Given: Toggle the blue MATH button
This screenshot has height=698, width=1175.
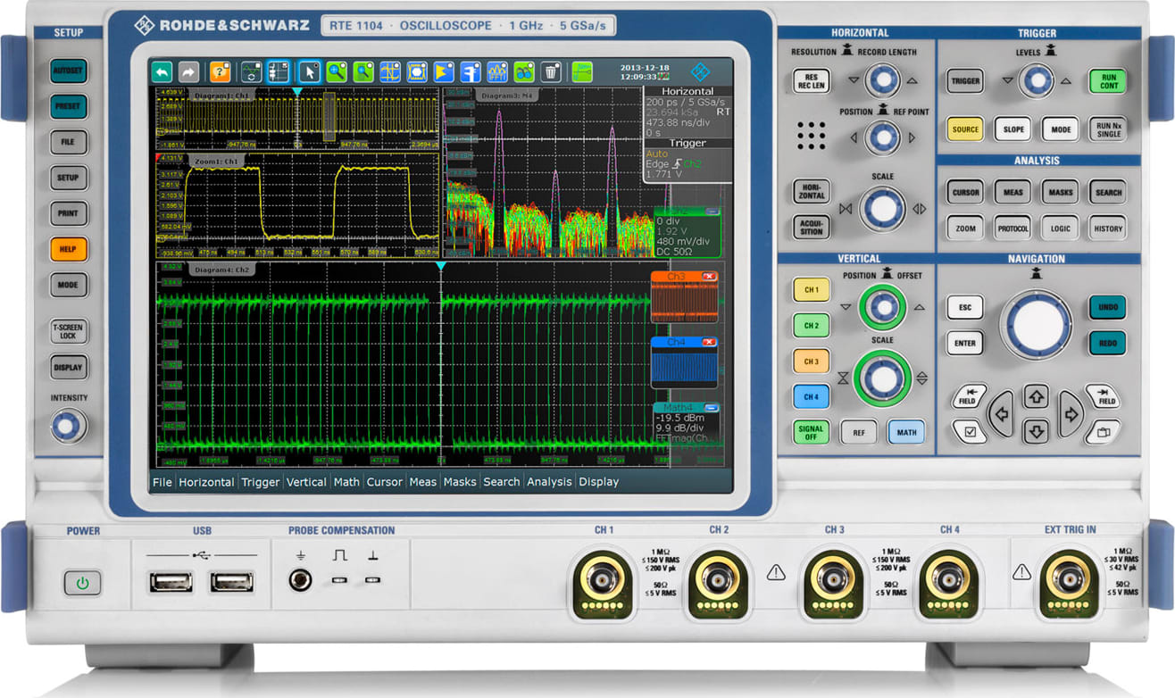Looking at the screenshot, I should [906, 432].
